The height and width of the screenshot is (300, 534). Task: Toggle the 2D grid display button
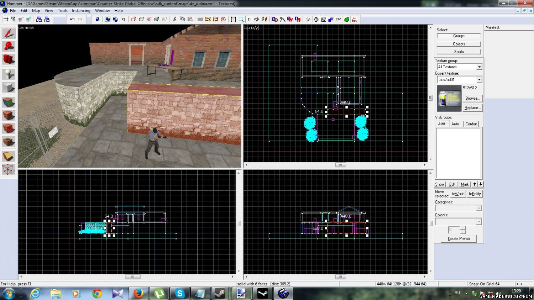6,19
